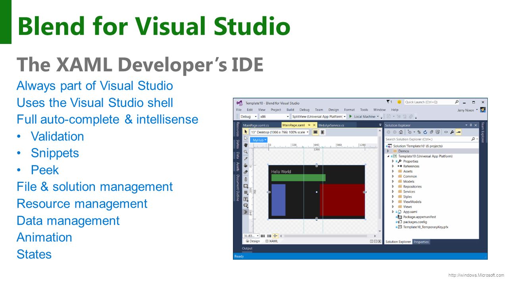Screen dimensions: 508x285
Task: Toggle snap to snaplines button
Action: coord(275,236)
